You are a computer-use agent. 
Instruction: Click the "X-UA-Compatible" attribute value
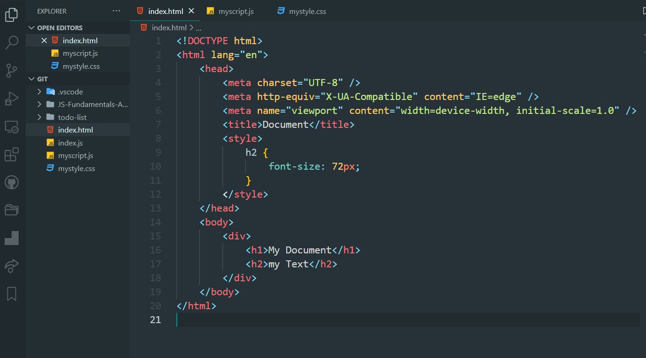369,97
